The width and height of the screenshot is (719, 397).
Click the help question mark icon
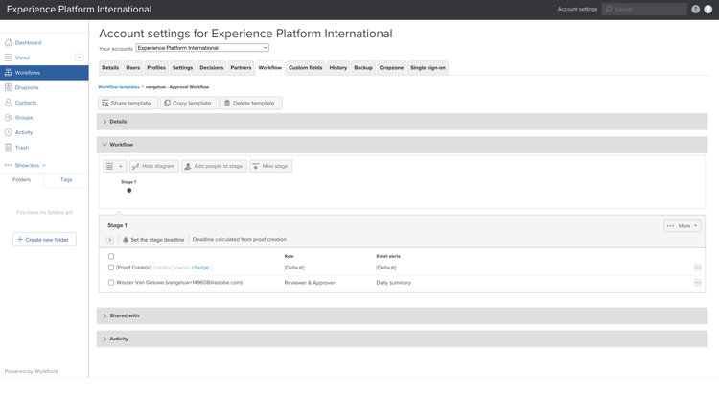coord(695,10)
